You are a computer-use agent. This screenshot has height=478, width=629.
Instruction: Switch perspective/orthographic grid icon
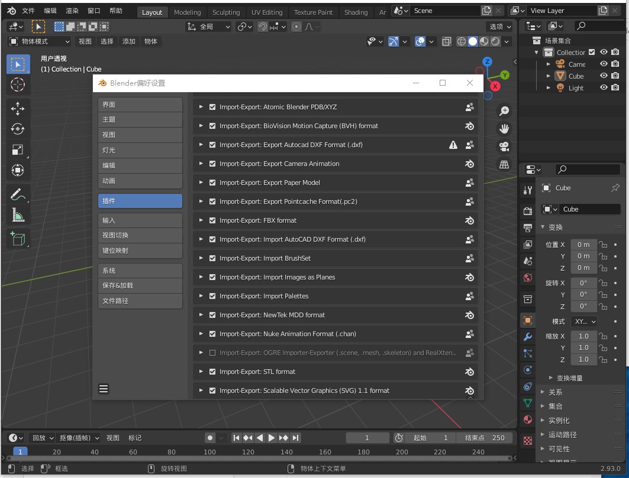tap(504, 164)
